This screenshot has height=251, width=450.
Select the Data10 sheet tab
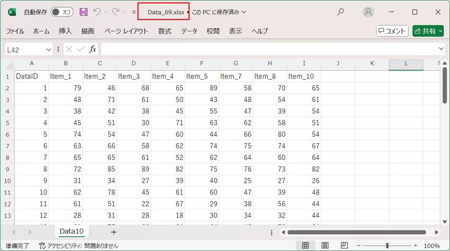(72, 231)
